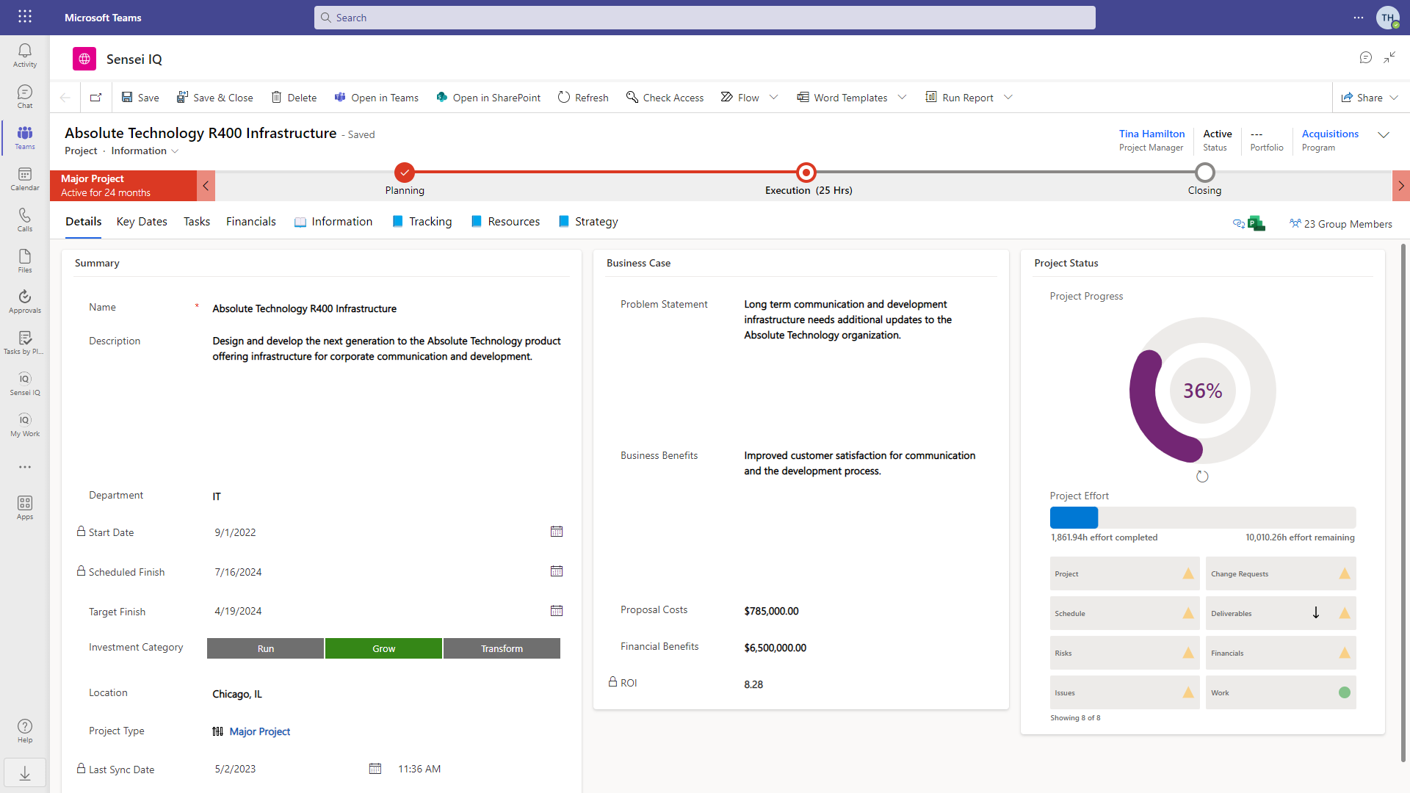This screenshot has height=793, width=1410.
Task: Click the green Work status indicator
Action: click(1344, 692)
